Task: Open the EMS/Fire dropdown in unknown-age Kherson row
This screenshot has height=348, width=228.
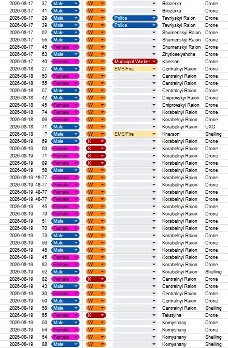Action: tap(135, 134)
